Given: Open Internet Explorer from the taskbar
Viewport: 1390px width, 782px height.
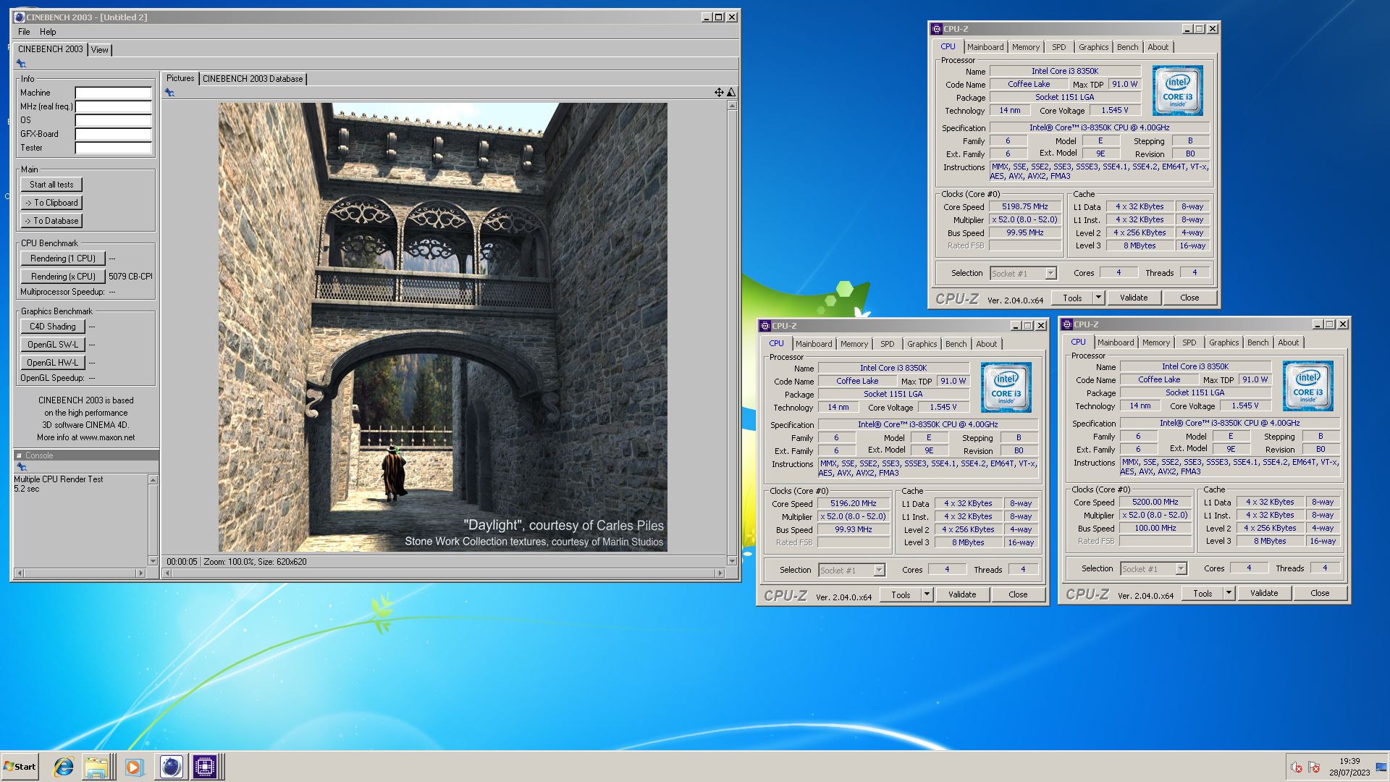Looking at the screenshot, I should click(64, 767).
